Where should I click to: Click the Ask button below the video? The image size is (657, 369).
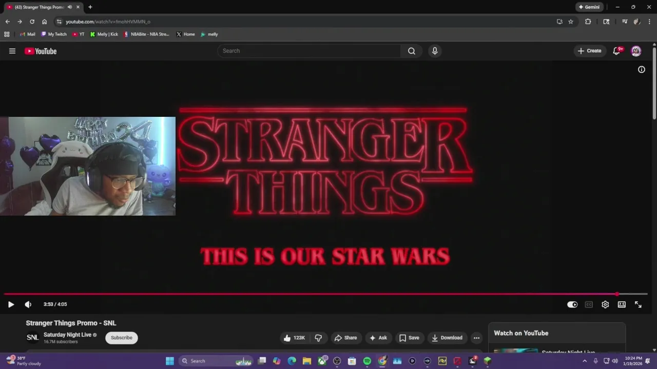coord(378,338)
